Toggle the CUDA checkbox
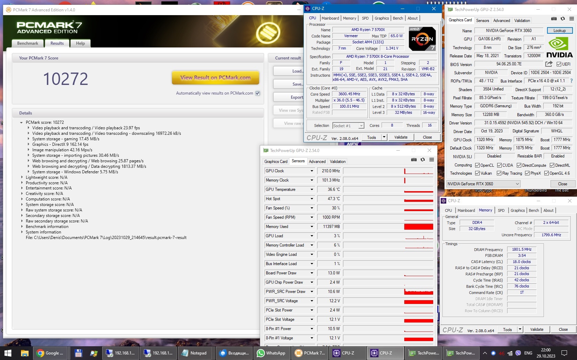 [499, 165]
